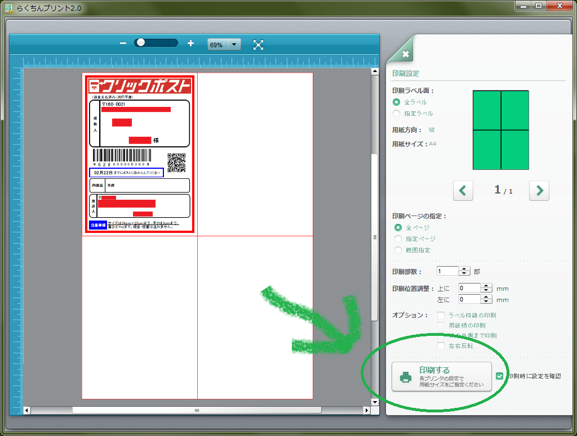The image size is (577, 436).
Task: Click the らくちんプリント2.0 title bar icon
Action: pyautogui.click(x=9, y=8)
